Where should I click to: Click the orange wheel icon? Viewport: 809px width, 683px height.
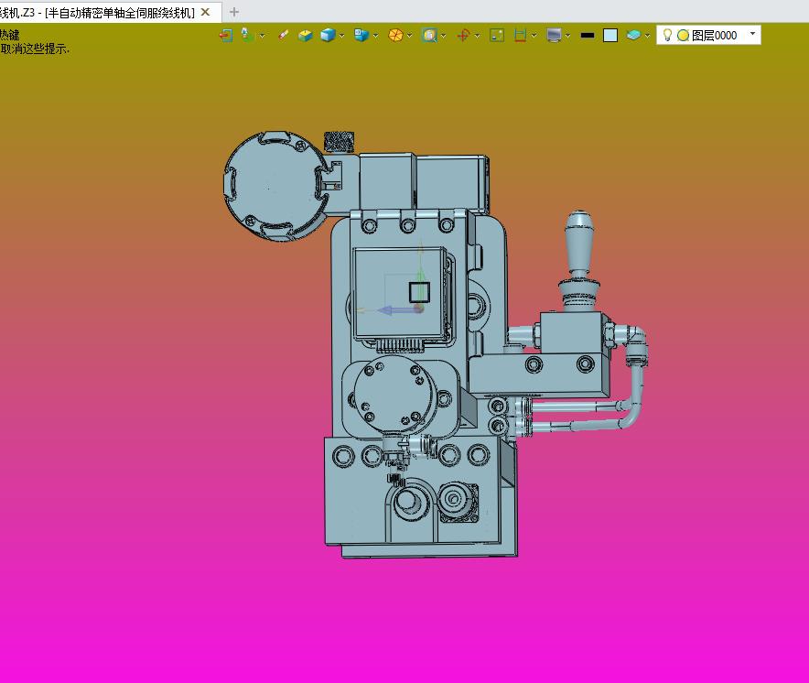pyautogui.click(x=395, y=35)
